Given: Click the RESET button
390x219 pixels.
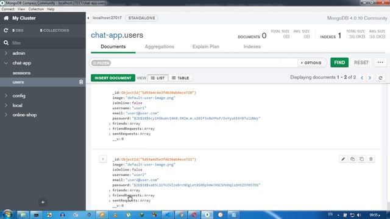Looking at the screenshot, I should [361, 63].
